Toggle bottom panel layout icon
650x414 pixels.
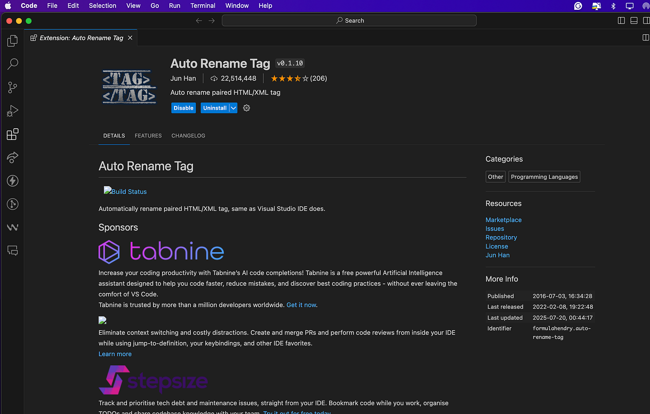point(634,20)
